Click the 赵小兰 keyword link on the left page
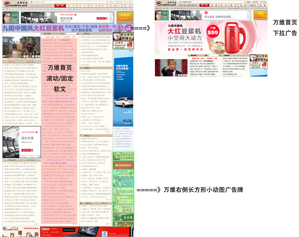 (x=59, y=37)
